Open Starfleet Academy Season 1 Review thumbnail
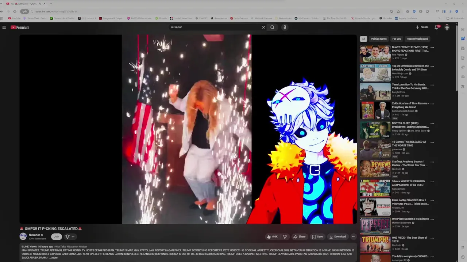 [x=375, y=168]
